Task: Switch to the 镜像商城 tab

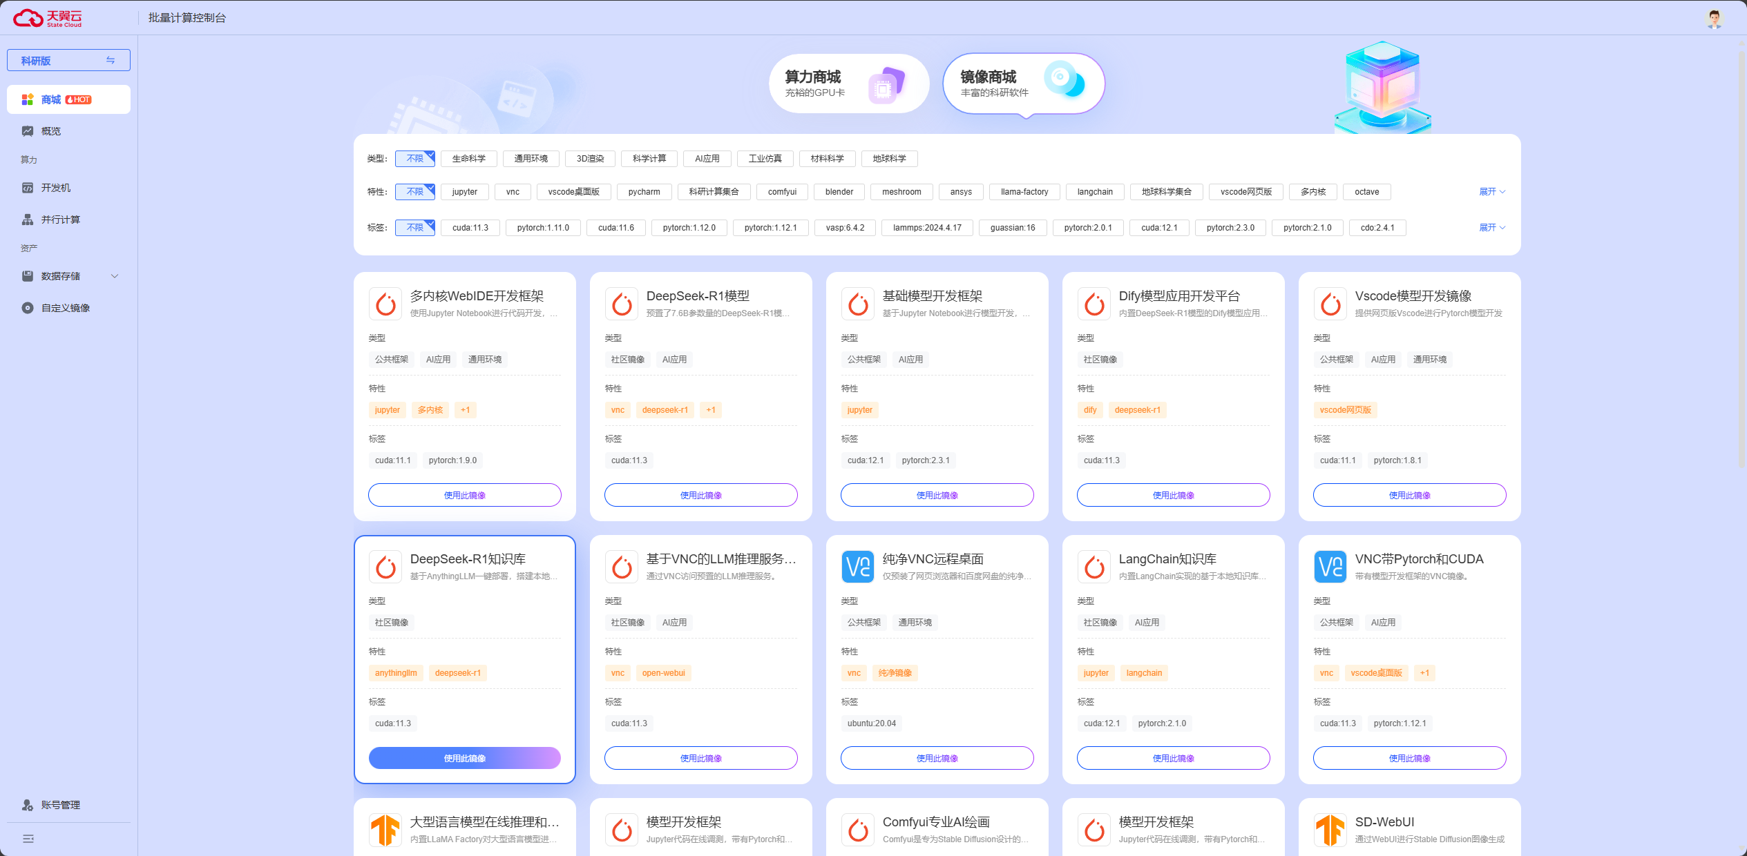Action: click(x=1024, y=84)
